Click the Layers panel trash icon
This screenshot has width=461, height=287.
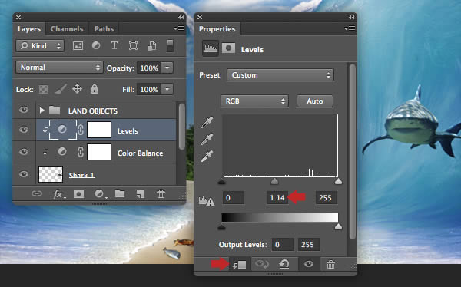pyautogui.click(x=161, y=194)
